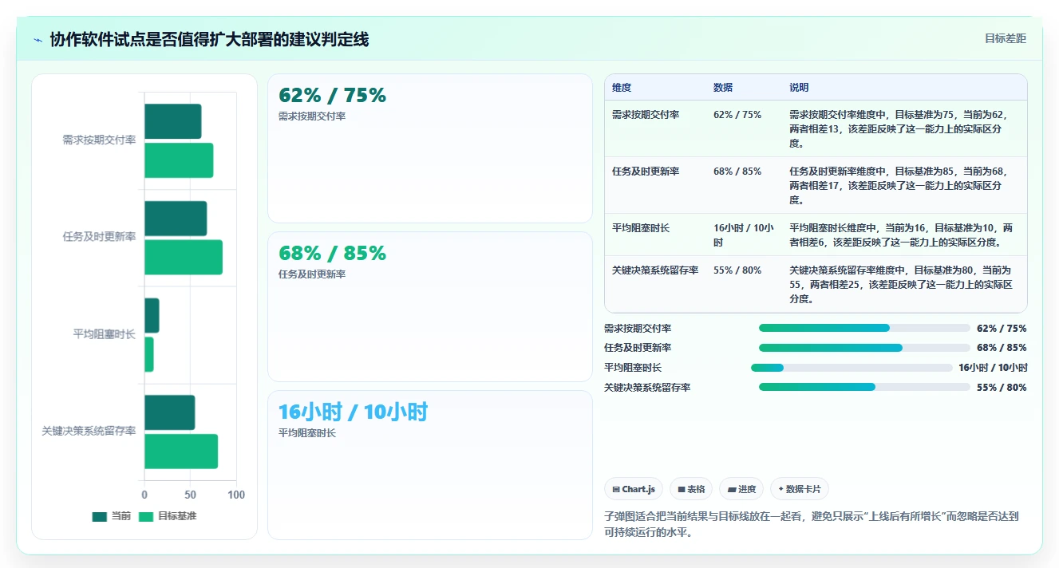Select the Chart.js tag chip
Viewport: 1059px width, 568px height.
tap(634, 489)
